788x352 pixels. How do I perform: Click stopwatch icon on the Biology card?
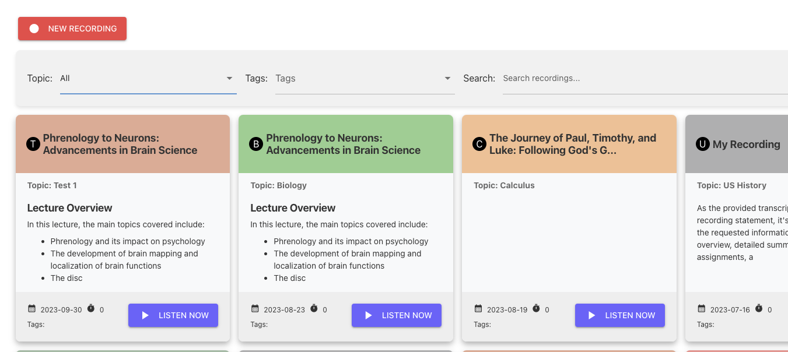tap(314, 309)
